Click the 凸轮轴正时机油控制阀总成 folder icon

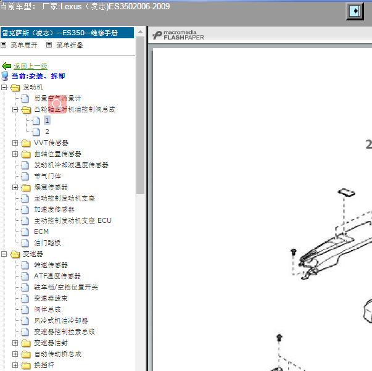[26, 110]
